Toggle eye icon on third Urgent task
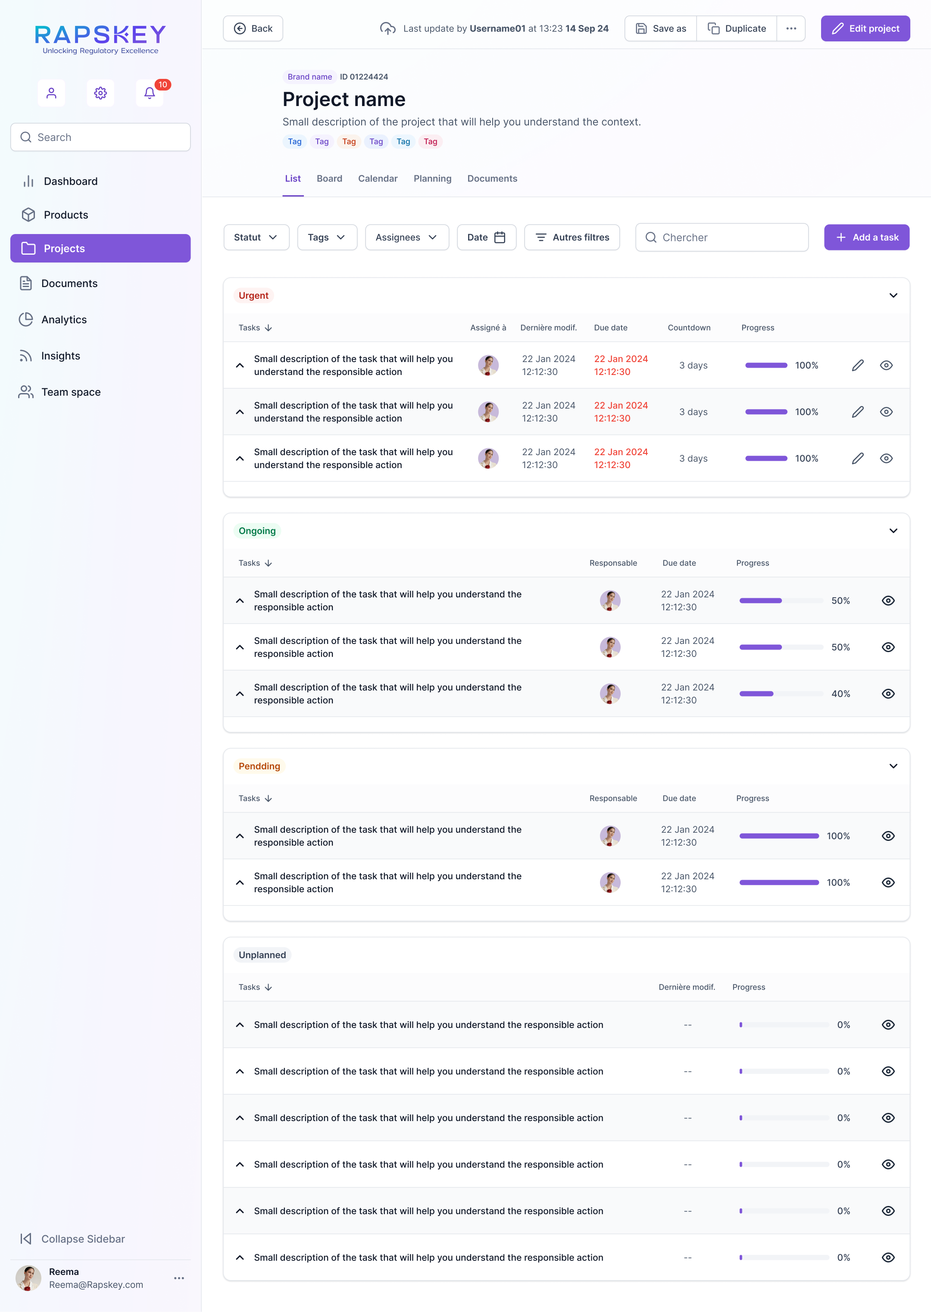The height and width of the screenshot is (1312, 931). click(x=886, y=459)
